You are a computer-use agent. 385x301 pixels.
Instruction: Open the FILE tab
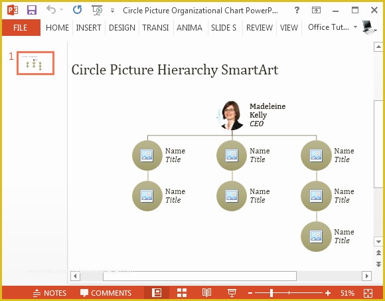tap(21, 27)
